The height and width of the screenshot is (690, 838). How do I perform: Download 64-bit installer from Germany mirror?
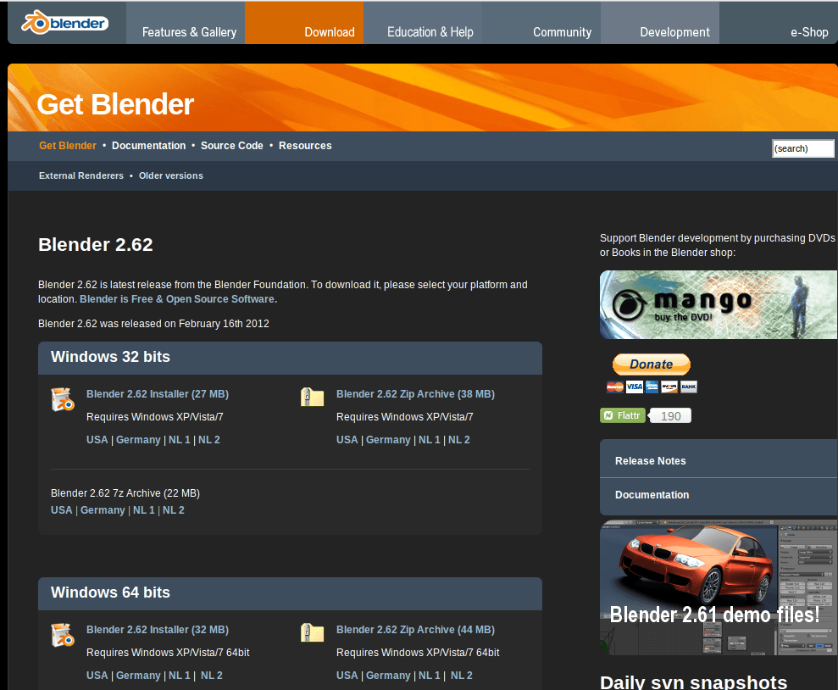pyautogui.click(x=138, y=676)
